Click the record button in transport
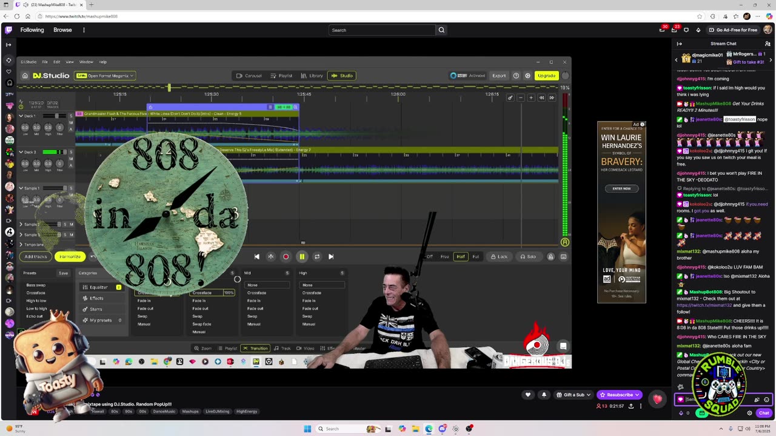776x436 pixels. tap(286, 257)
